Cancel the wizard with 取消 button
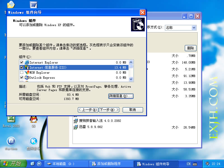The width and height of the screenshot is (224, 168). [x=133, y=110]
